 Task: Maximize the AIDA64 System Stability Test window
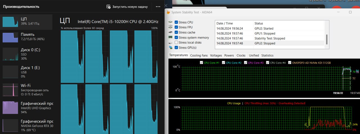[350, 12]
